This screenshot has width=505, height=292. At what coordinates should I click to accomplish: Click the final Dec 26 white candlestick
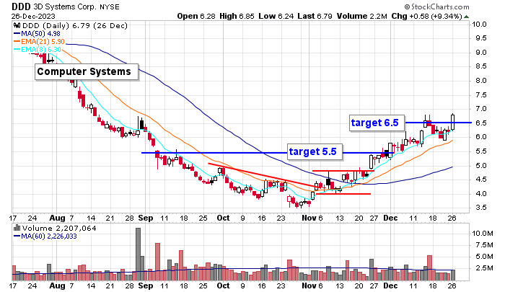(453, 122)
